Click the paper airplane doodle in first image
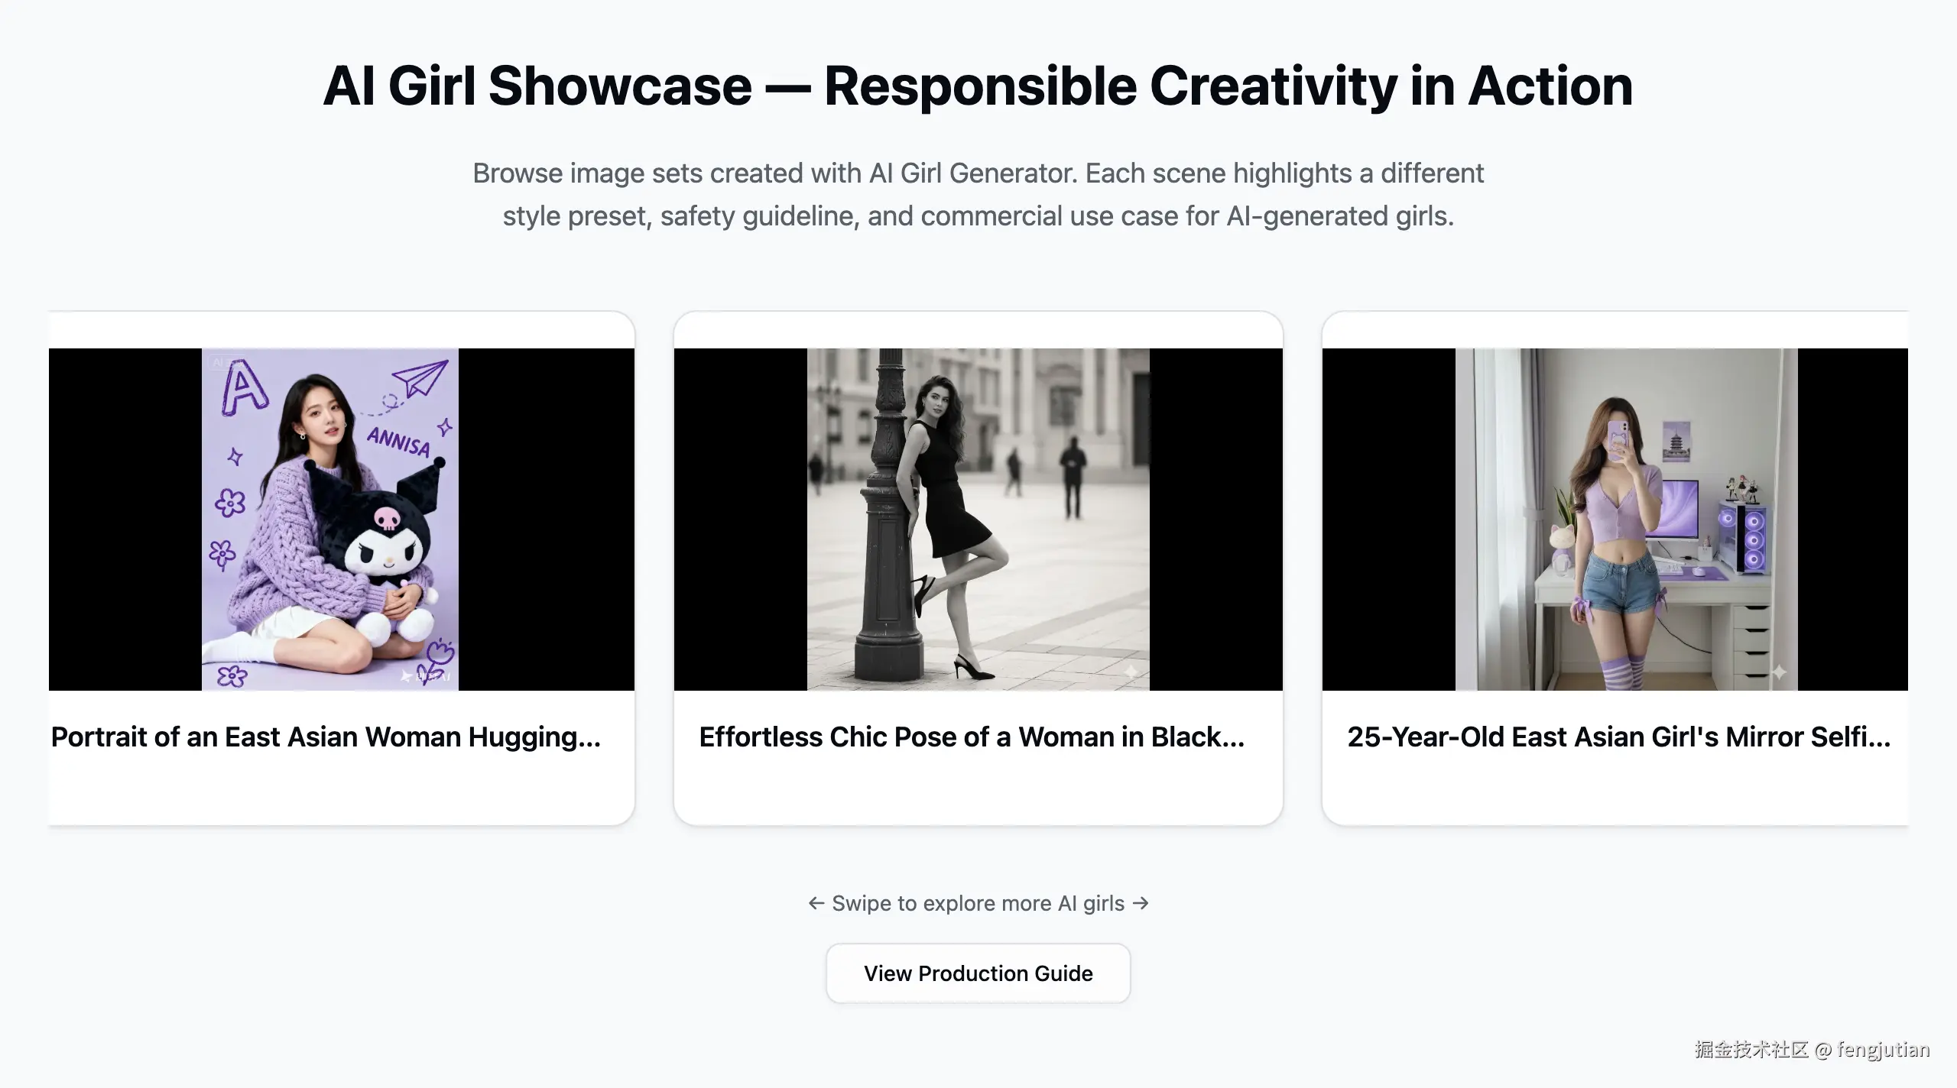 coord(419,378)
